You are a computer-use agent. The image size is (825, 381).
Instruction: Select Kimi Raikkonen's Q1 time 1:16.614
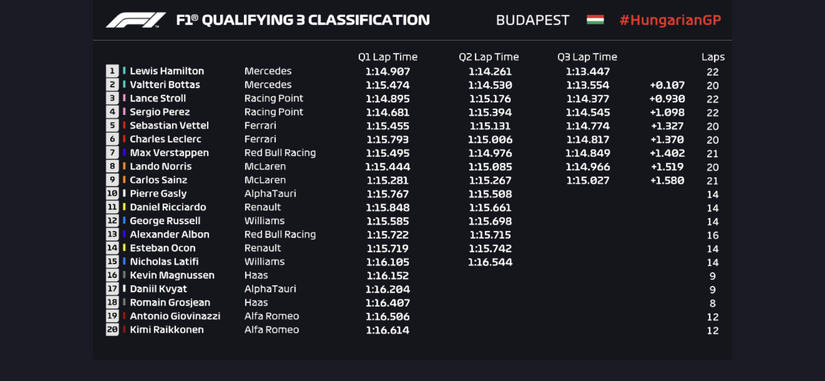point(388,330)
